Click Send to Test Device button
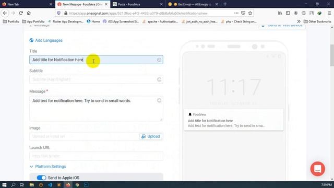This screenshot has width=334, height=188. (282, 26)
